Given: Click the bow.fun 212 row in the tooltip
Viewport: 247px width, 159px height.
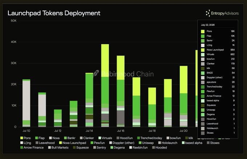Looking at the screenshot, I should [x=218, y=59].
